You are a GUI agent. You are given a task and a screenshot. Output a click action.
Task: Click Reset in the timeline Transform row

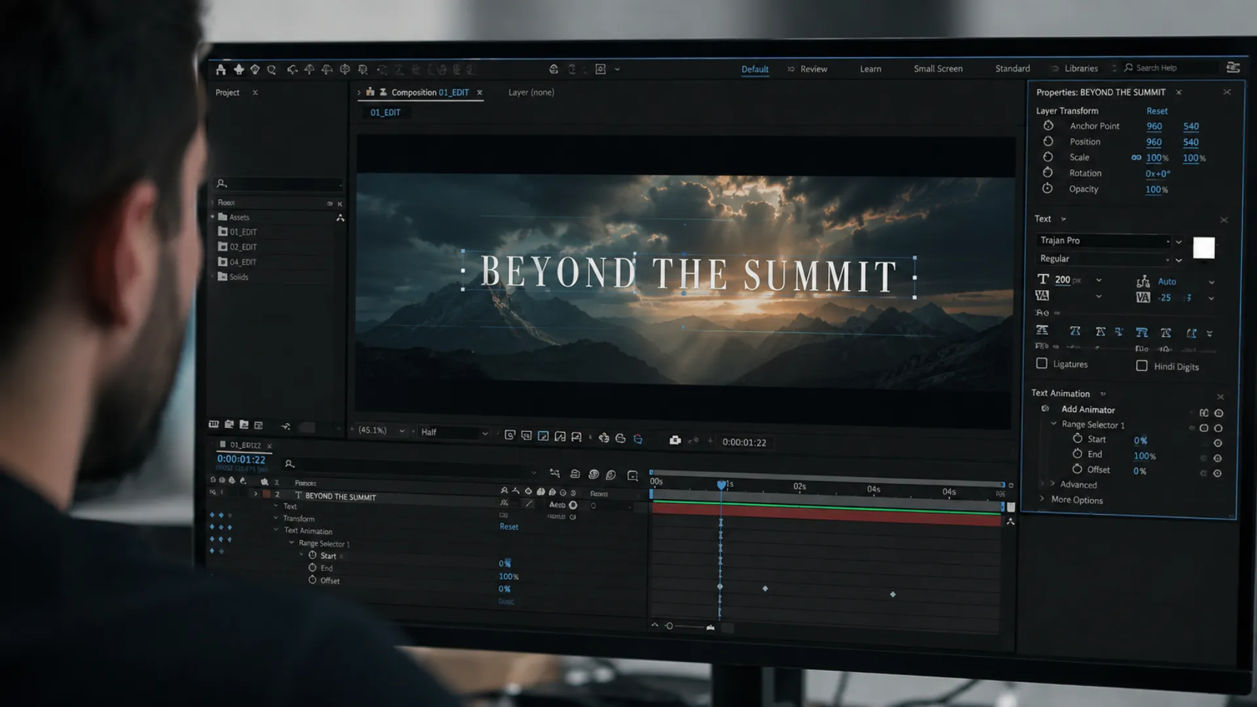pyautogui.click(x=508, y=526)
